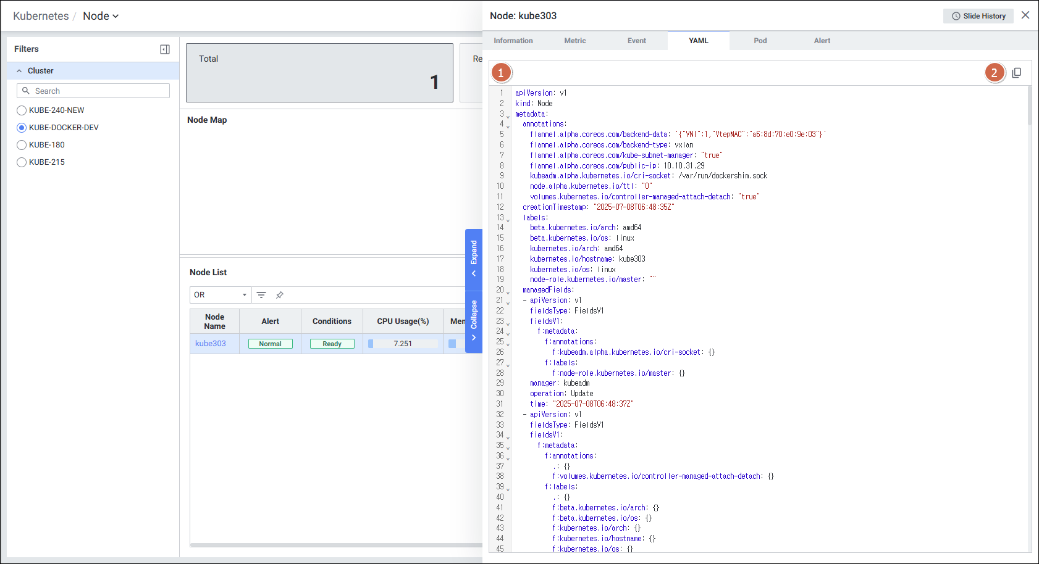1039x564 pixels.
Task: Open the kube303 node link
Action: 211,344
